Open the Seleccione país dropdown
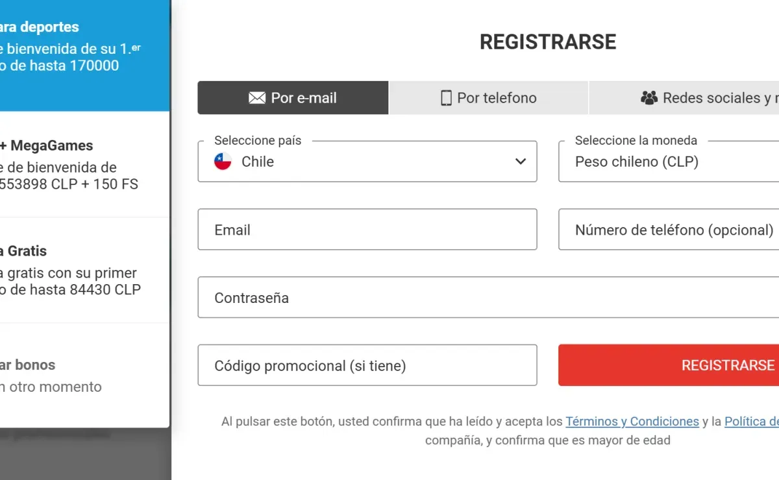 (x=367, y=162)
